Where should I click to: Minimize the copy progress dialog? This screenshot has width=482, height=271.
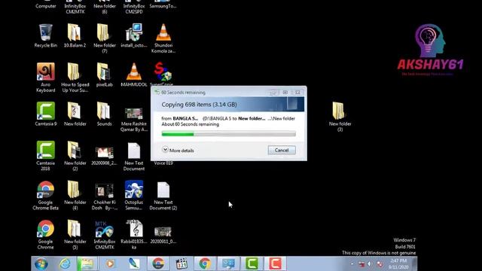(x=273, y=92)
